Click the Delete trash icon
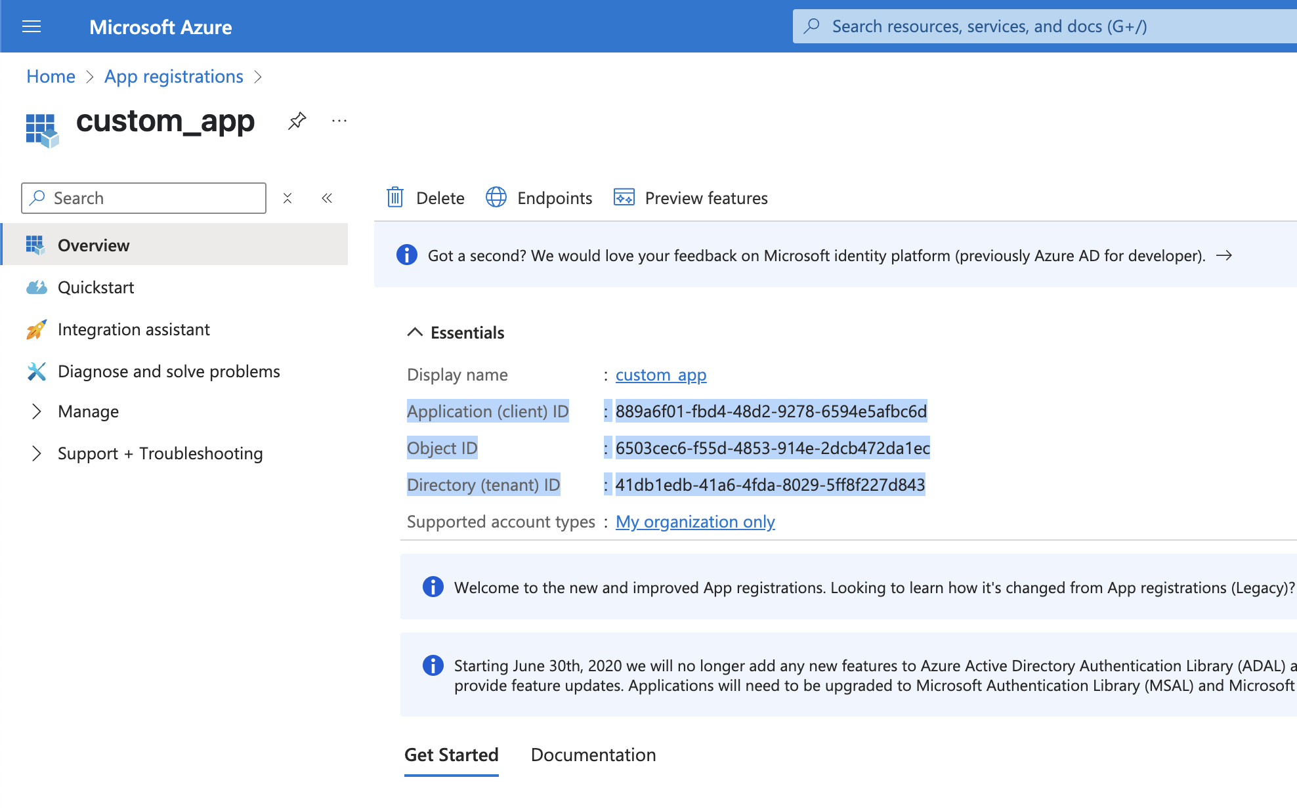This screenshot has width=1297, height=811. [x=395, y=198]
